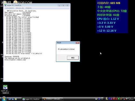Image resolution: width=135 pixels, height=101 pixels.
Task: Open the About...(A) menu in Super PI
Action: pos(20,8)
